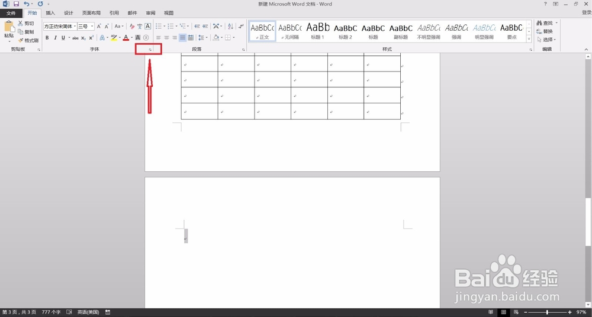Switch to the References (引用) tab
This screenshot has width=592, height=317.
click(114, 13)
